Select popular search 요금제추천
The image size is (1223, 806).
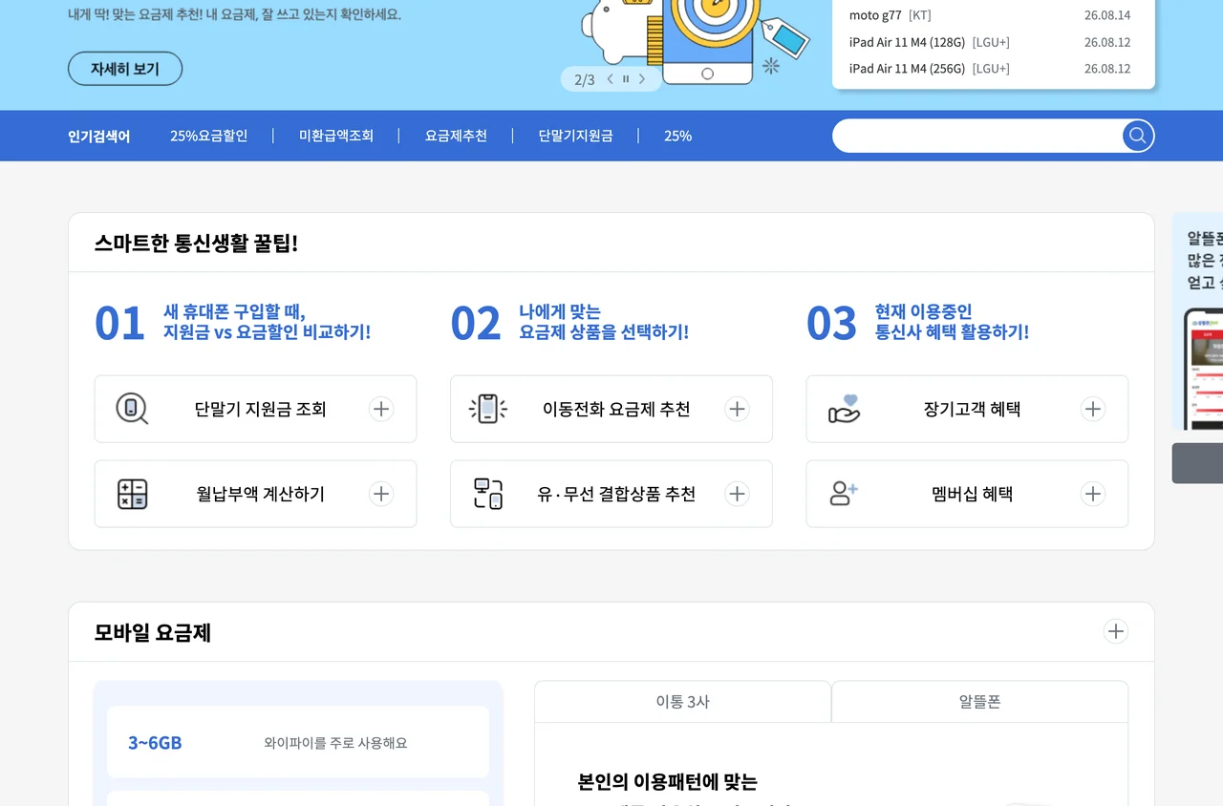(456, 136)
